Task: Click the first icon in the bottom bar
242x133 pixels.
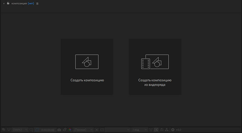Action: [x=3, y=130]
